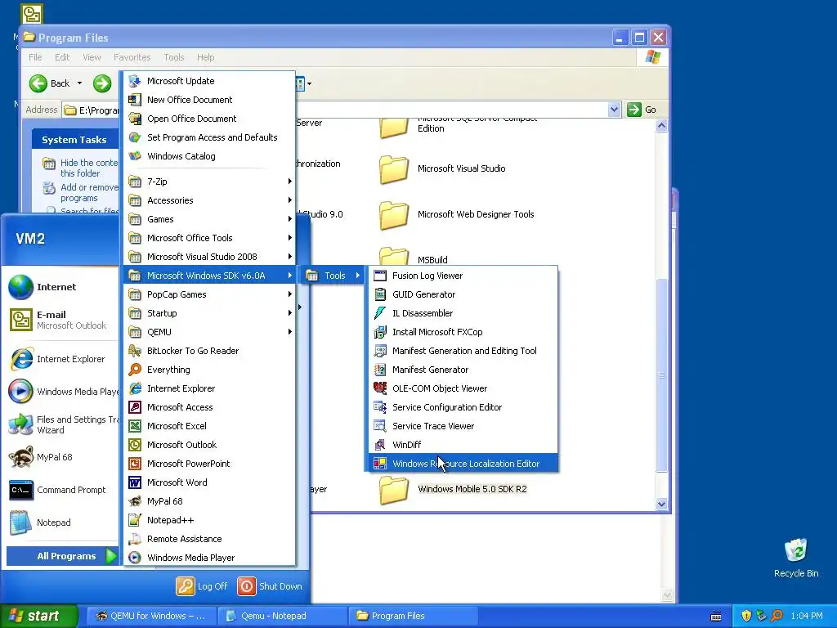The image size is (837, 628).
Task: Open Manifest Generation and Editing Tool
Action: pyautogui.click(x=463, y=351)
